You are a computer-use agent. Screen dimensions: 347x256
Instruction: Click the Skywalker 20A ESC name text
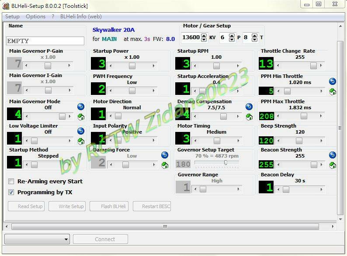click(114, 30)
